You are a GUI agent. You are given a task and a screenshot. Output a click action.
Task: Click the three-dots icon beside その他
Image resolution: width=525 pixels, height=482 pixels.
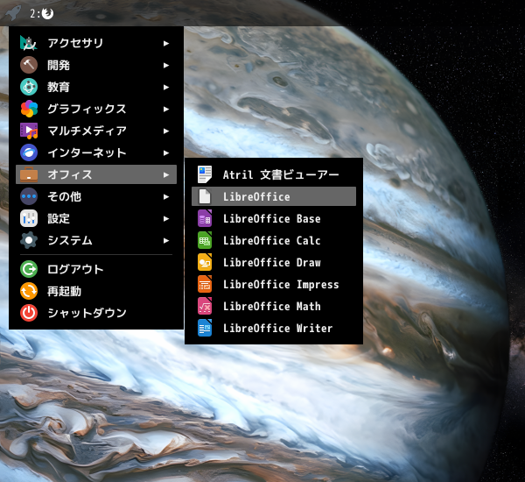(29, 196)
